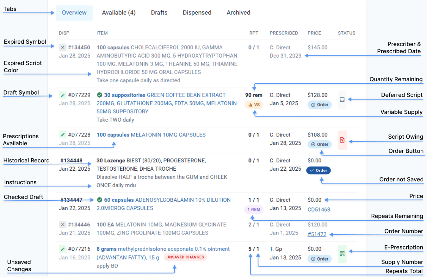The width and height of the screenshot is (427, 277).
Task: Click draft pencil icon beside #D77216
Action: [63, 249]
